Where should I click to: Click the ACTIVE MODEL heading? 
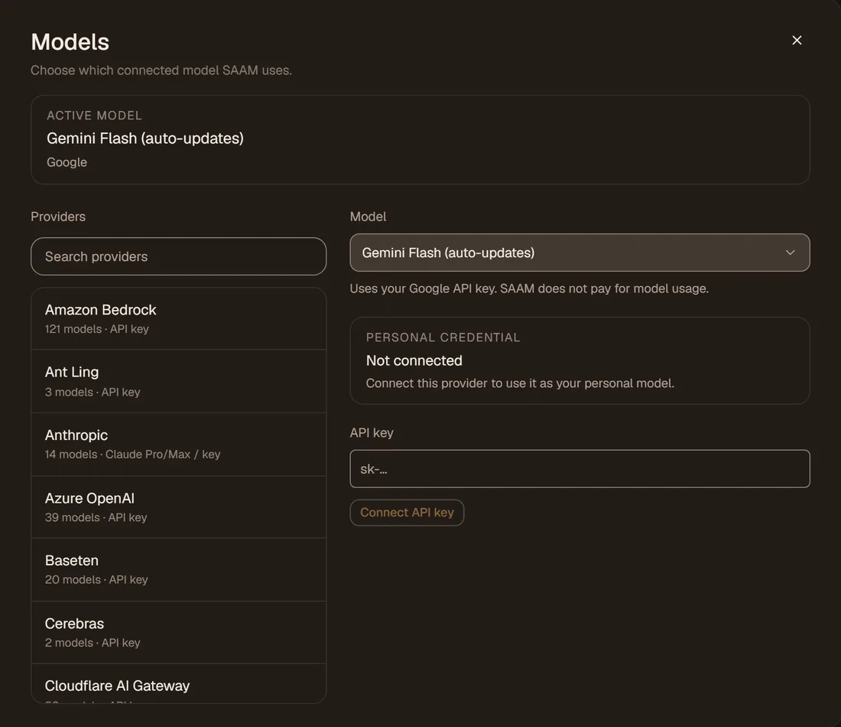[94, 116]
